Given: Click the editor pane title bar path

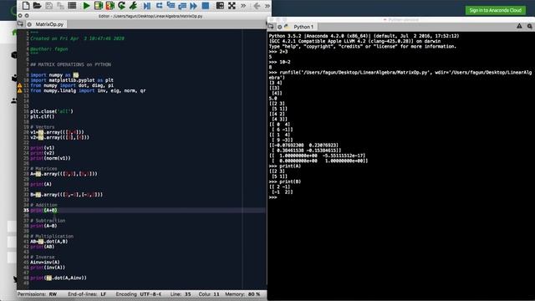Looking at the screenshot, I should 150,16.
